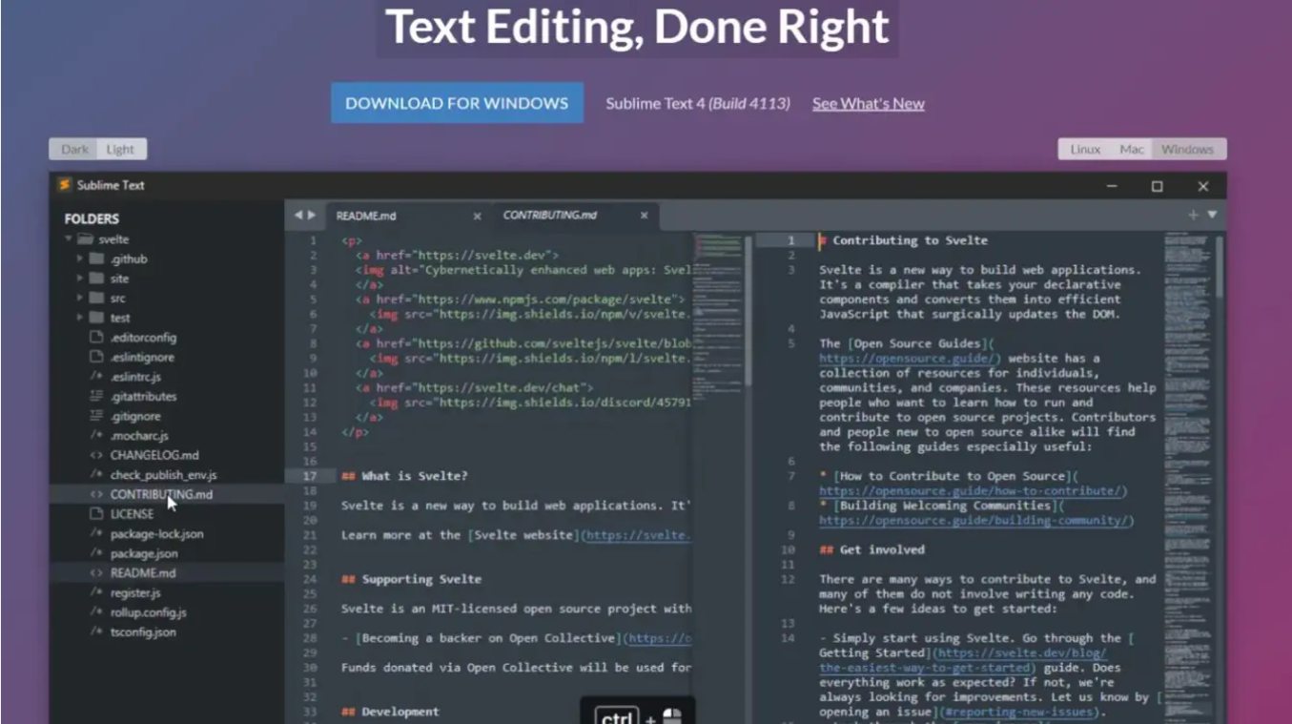The height and width of the screenshot is (724, 1292).
Task: Open the how-to-contribute URL link
Action: (973, 491)
